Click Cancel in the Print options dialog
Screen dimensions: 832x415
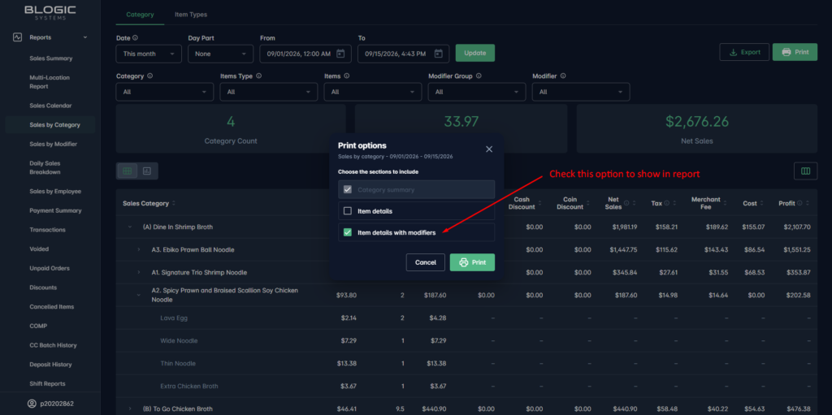pyautogui.click(x=426, y=262)
